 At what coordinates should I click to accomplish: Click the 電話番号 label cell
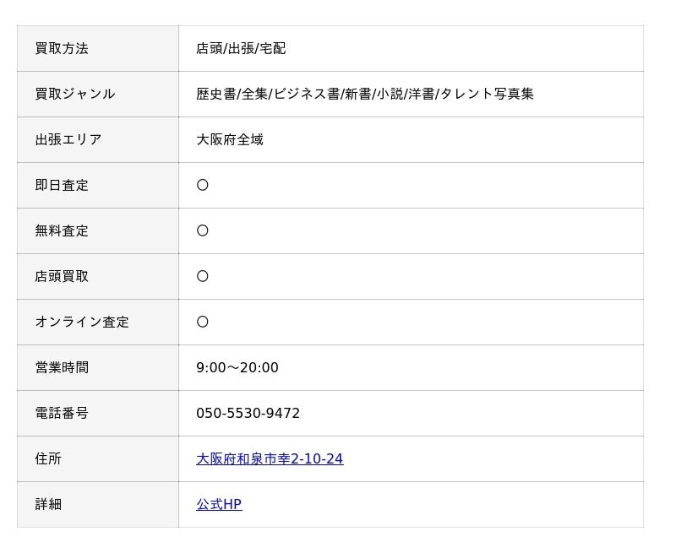pyautogui.click(x=98, y=414)
